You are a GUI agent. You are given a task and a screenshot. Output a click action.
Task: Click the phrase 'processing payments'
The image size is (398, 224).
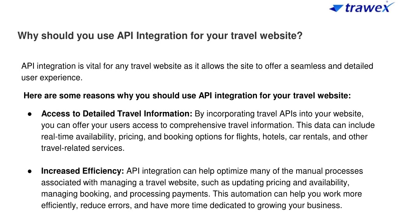click(169, 194)
